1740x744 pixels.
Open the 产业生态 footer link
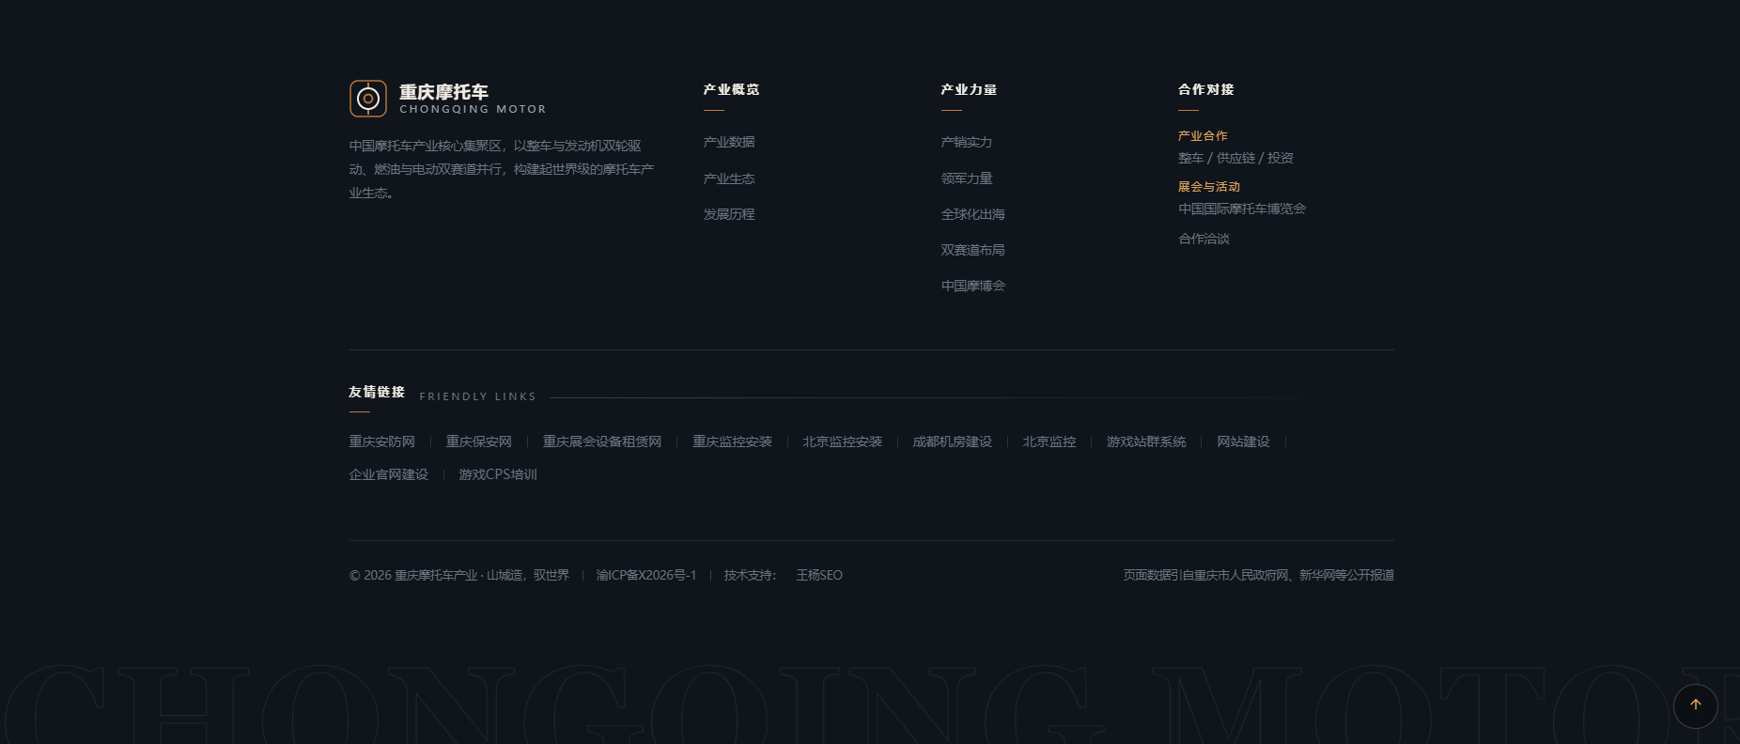click(x=729, y=178)
